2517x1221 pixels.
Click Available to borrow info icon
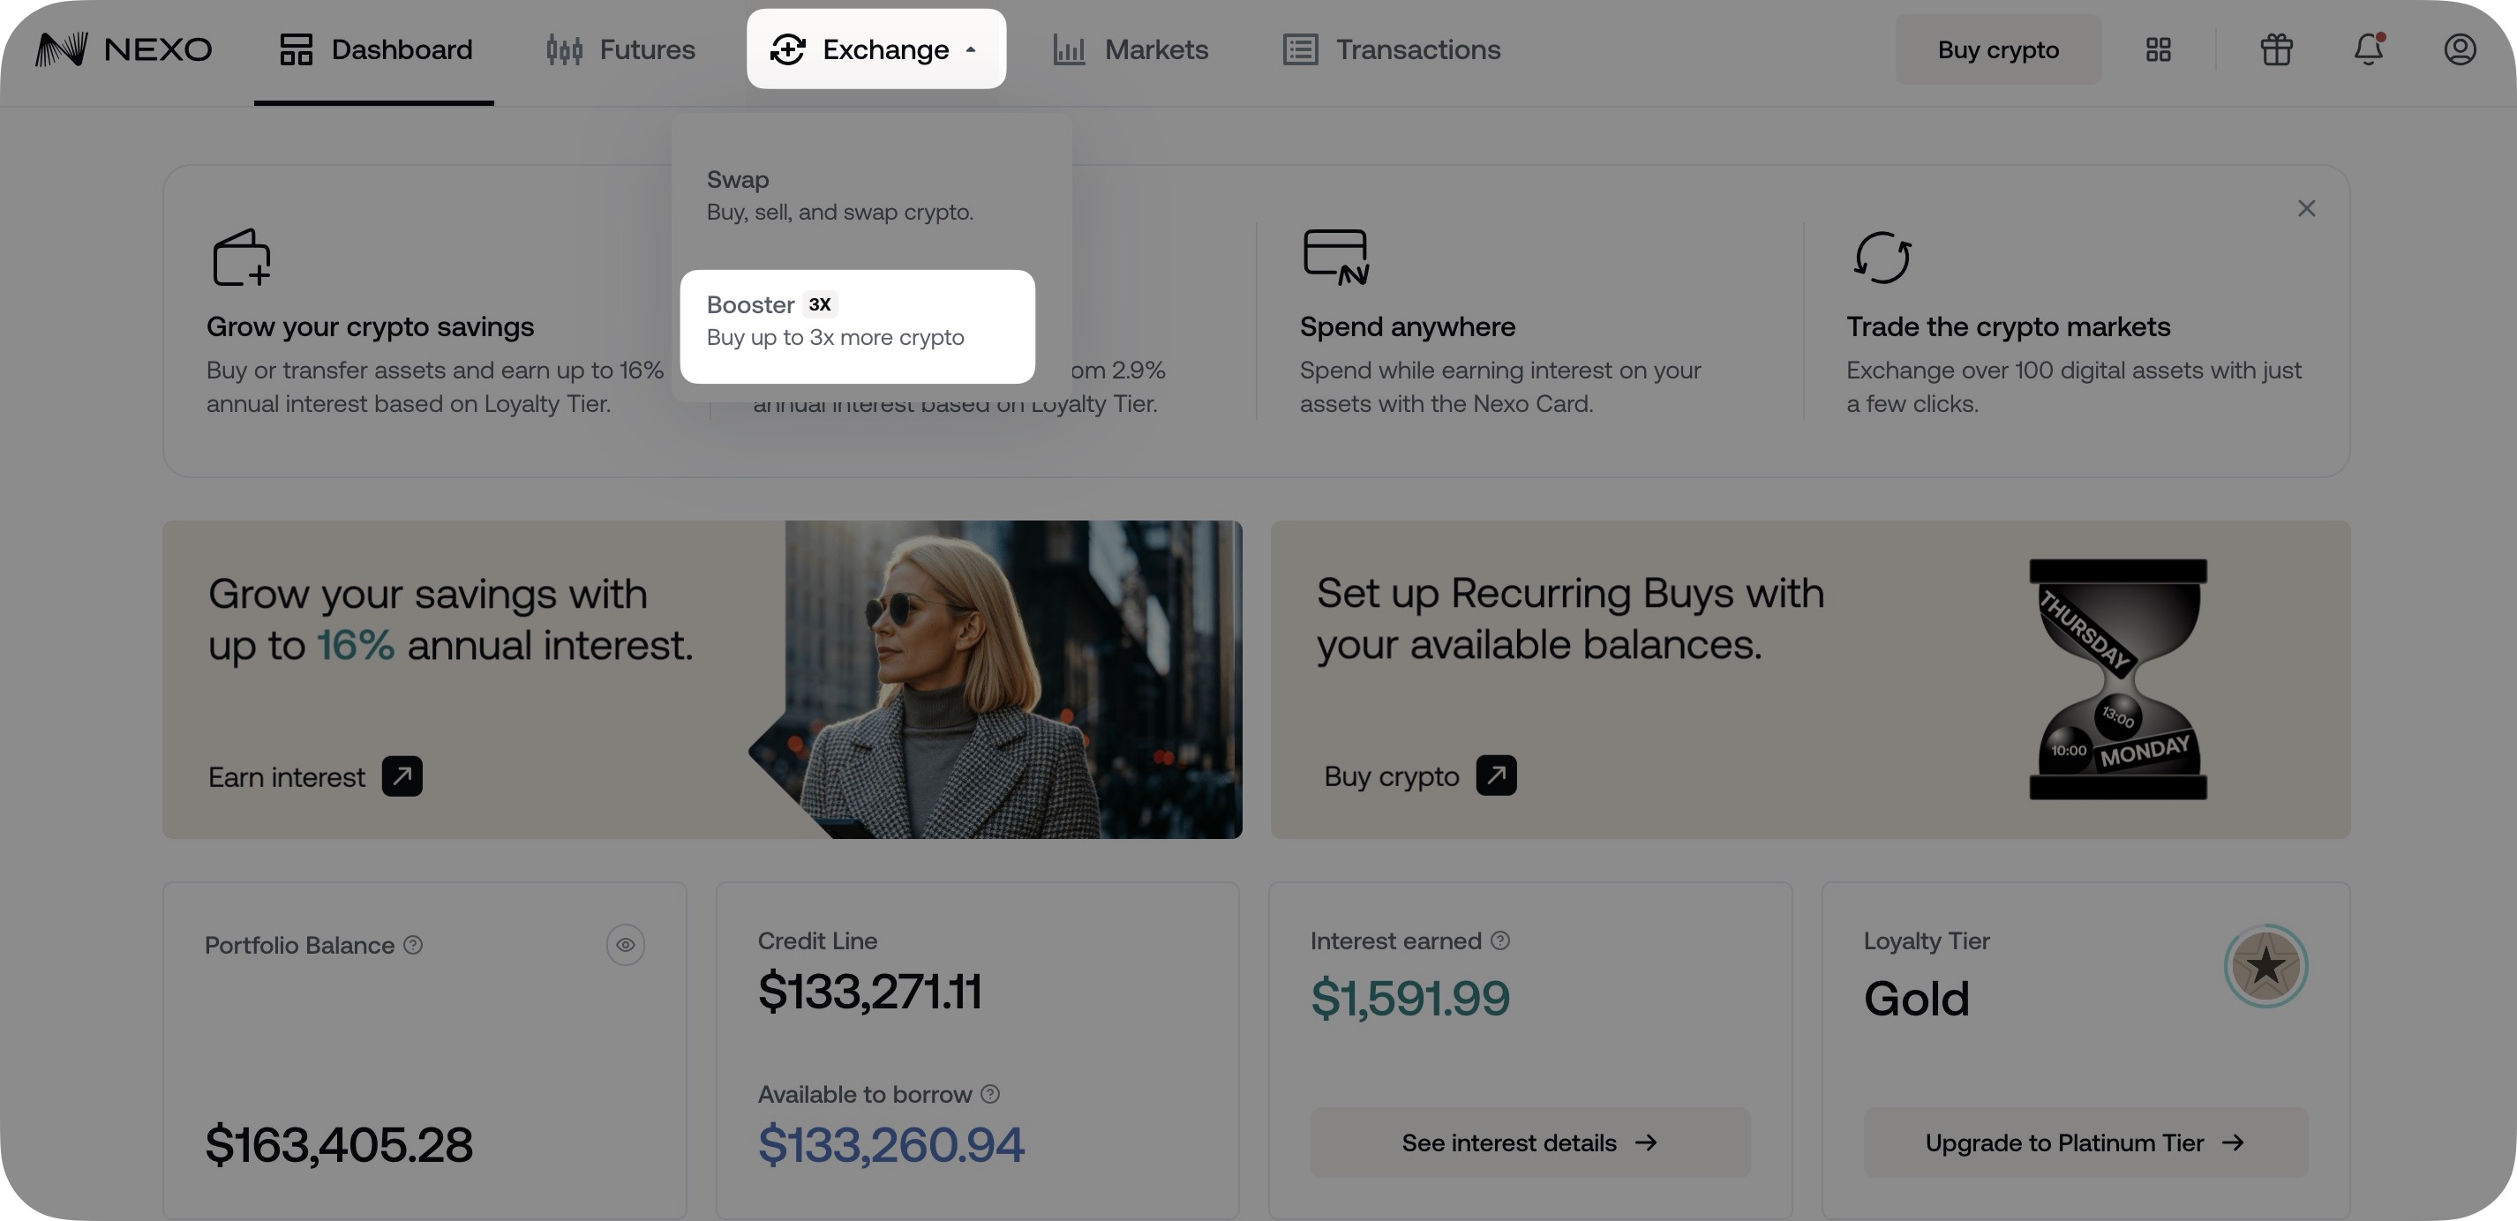[990, 1094]
